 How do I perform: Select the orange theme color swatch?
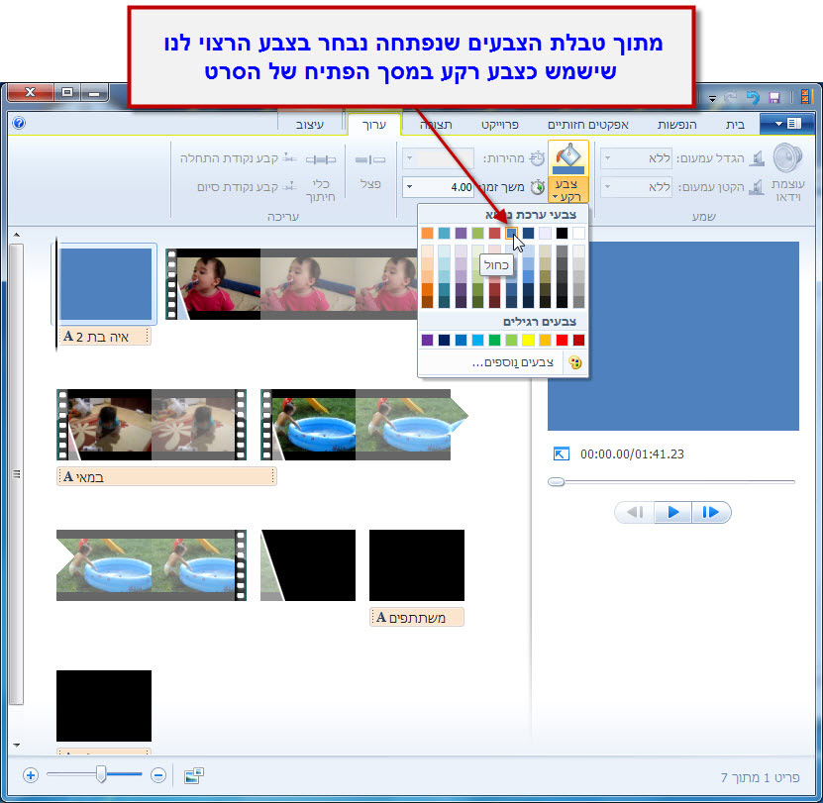click(x=427, y=233)
